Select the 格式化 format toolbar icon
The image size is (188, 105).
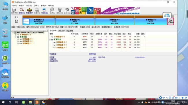[x=52, y=11]
